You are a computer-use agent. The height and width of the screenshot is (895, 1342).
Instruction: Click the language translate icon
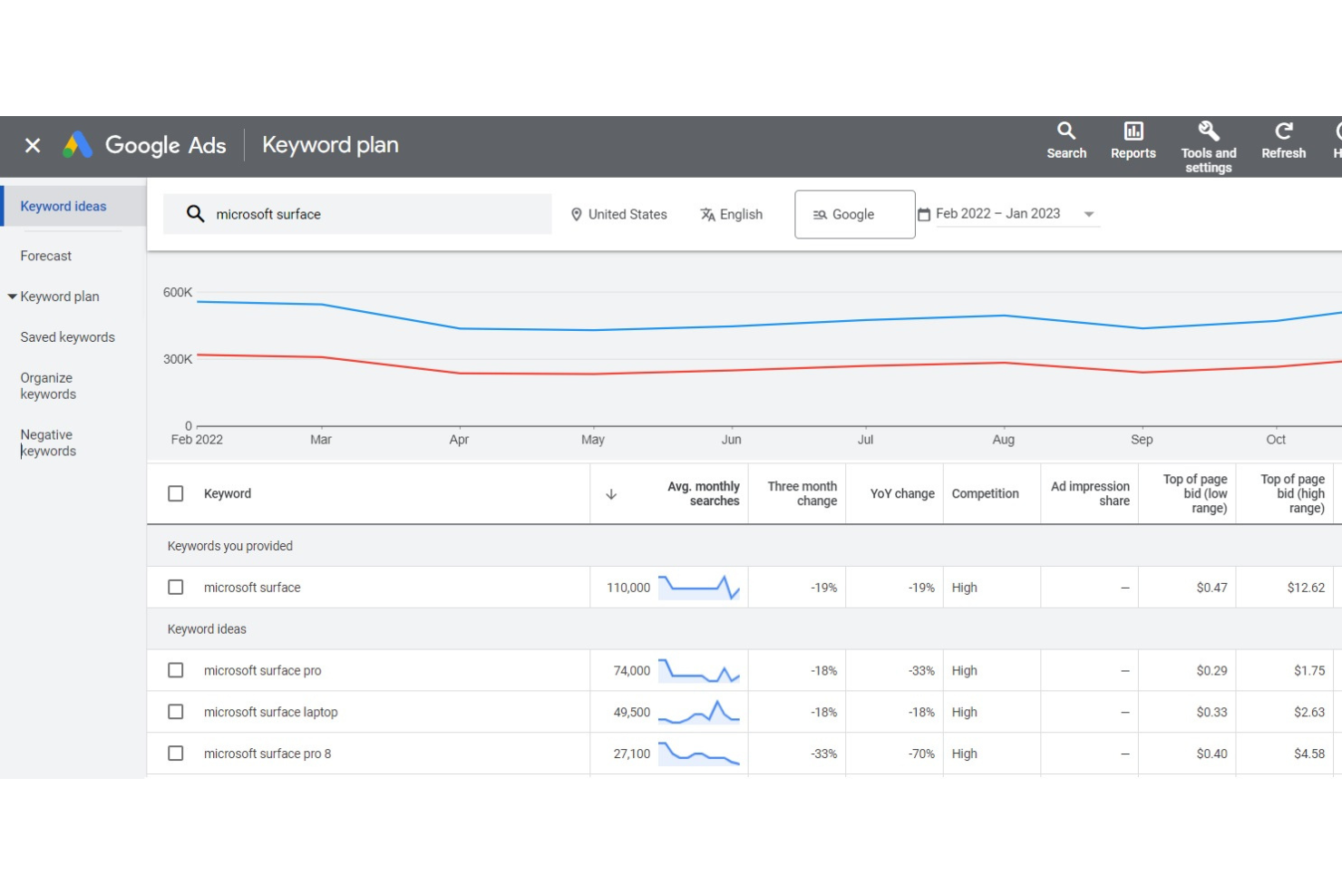point(707,215)
